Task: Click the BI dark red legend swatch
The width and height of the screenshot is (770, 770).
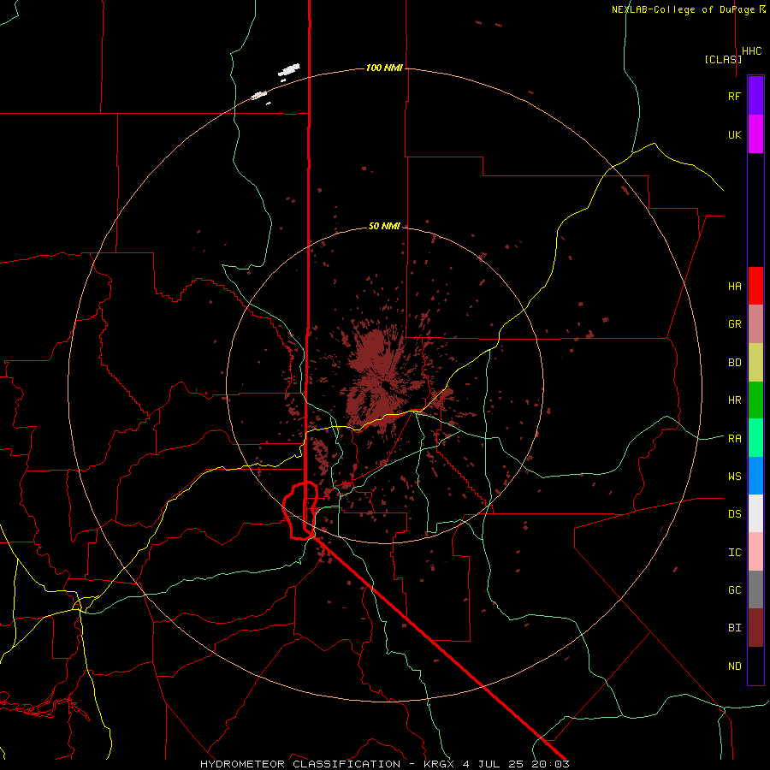Action: (755, 628)
